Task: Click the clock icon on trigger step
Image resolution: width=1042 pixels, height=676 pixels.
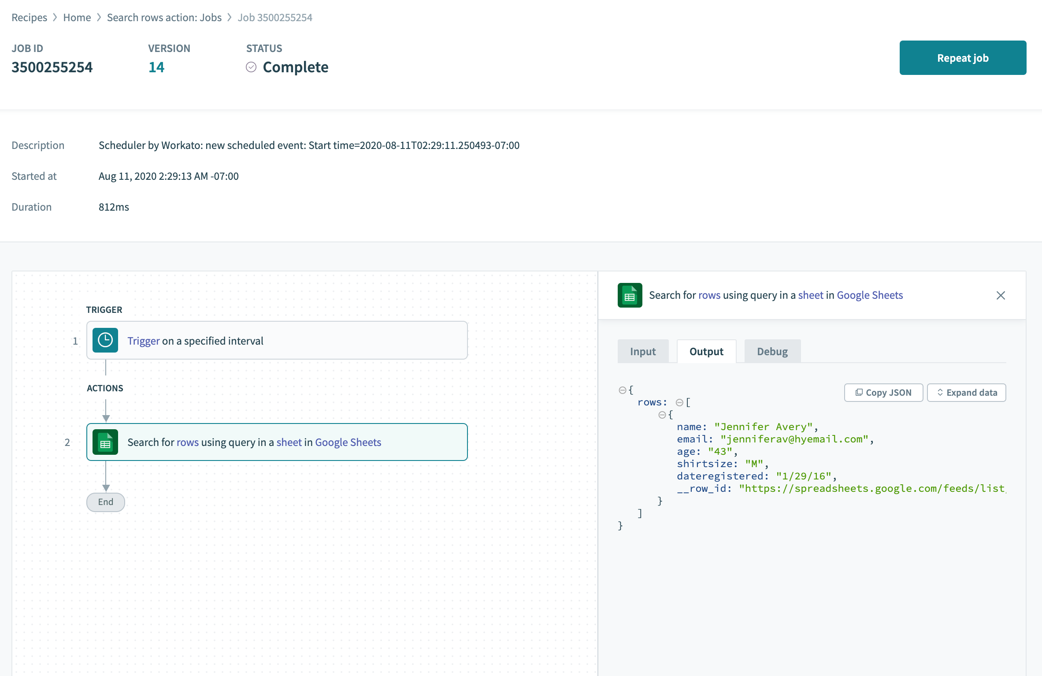Action: pos(105,340)
